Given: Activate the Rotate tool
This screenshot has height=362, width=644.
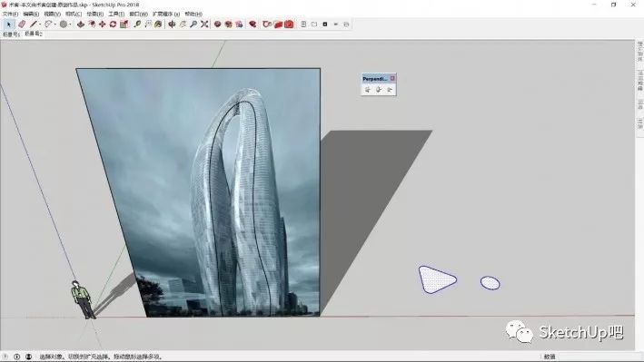Looking at the screenshot, I should 113,24.
